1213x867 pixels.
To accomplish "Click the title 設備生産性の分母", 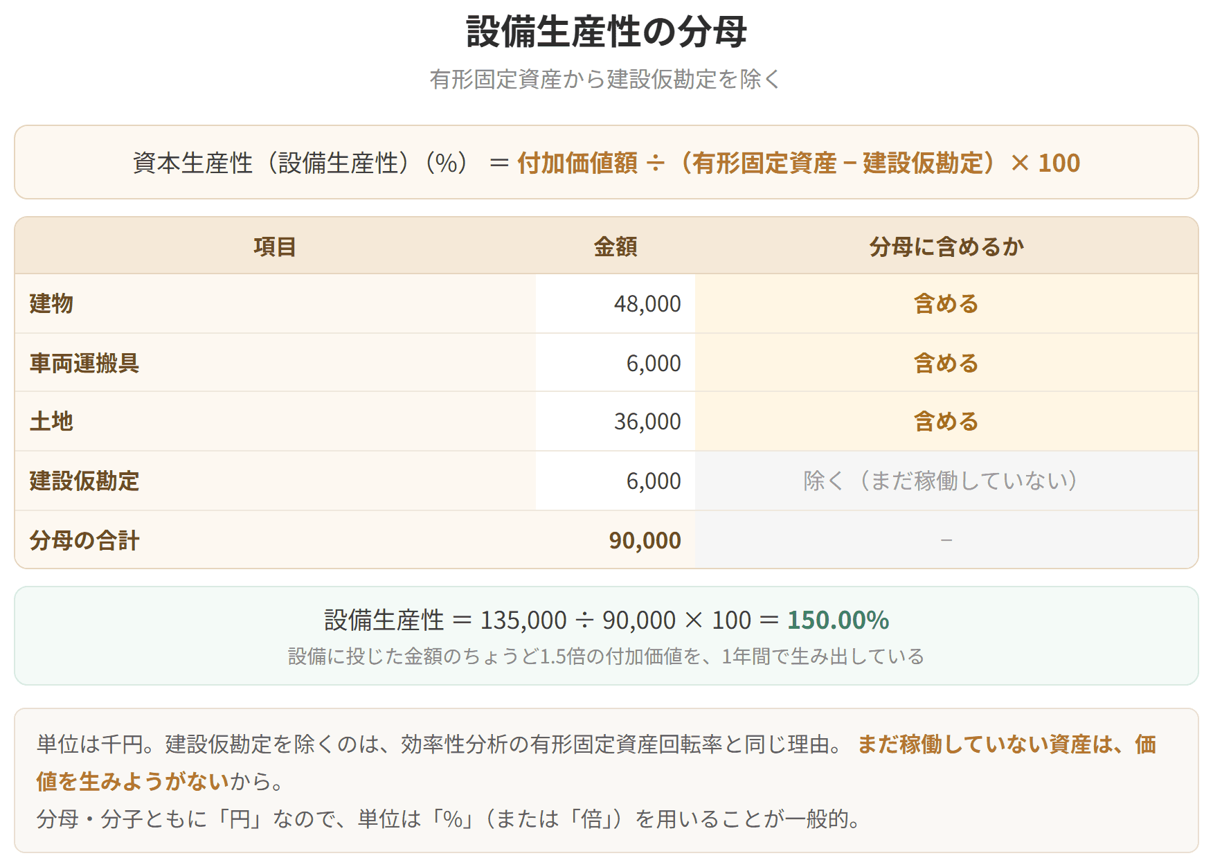I will click(606, 32).
